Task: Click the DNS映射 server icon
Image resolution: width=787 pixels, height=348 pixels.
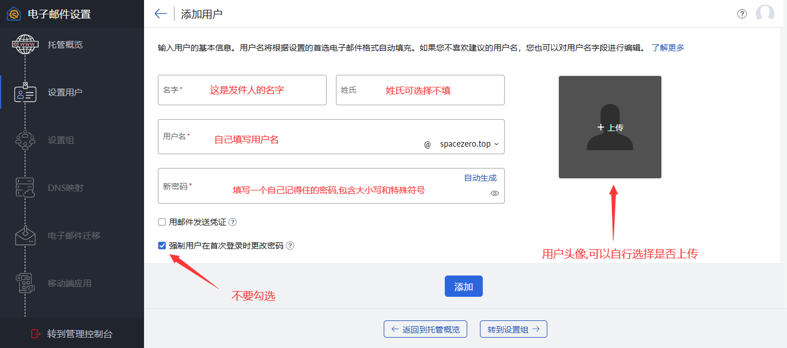Action: (25, 188)
